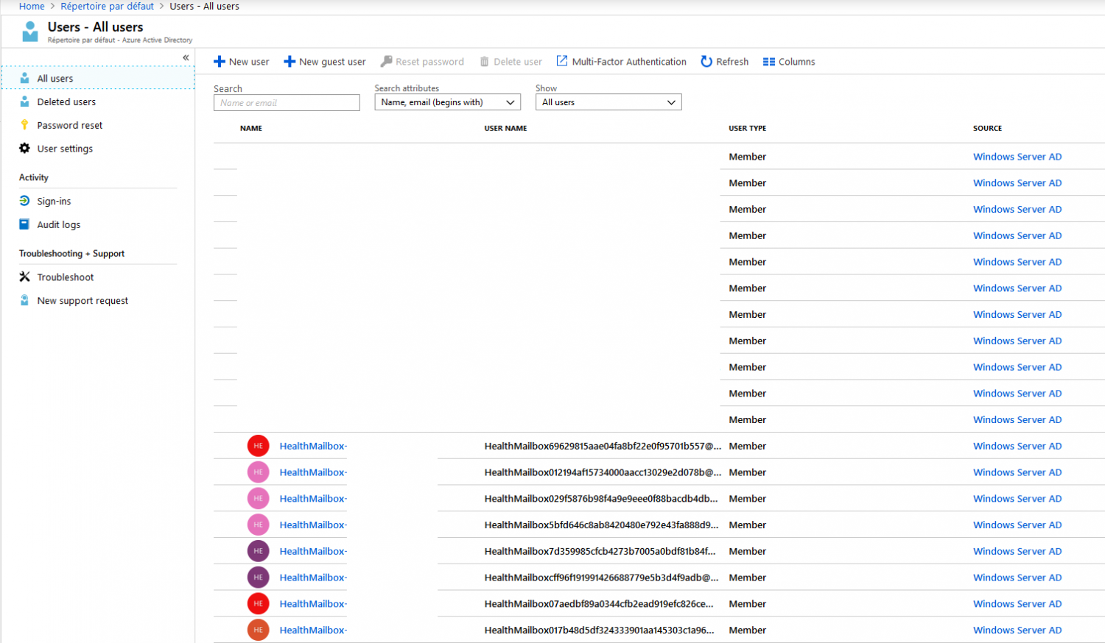Viewport: 1105px width, 643px height.
Task: Click the HE avatar for HealthMailbox7d359985
Action: coord(258,551)
